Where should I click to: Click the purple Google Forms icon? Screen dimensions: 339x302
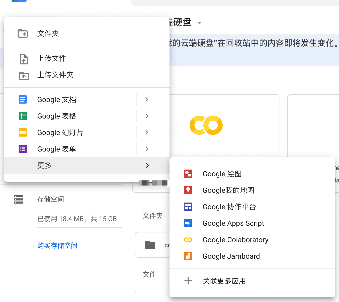click(23, 149)
